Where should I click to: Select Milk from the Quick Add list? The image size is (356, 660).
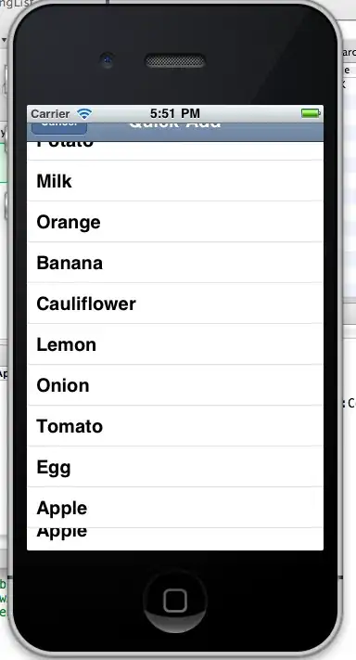pos(175,181)
